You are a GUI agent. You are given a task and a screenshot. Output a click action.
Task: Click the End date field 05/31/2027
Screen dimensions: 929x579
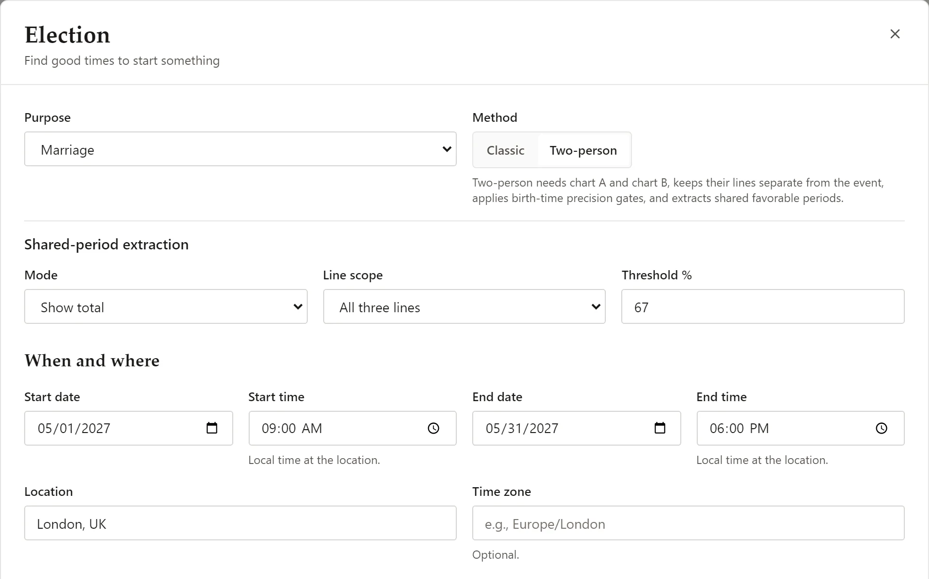pos(577,428)
